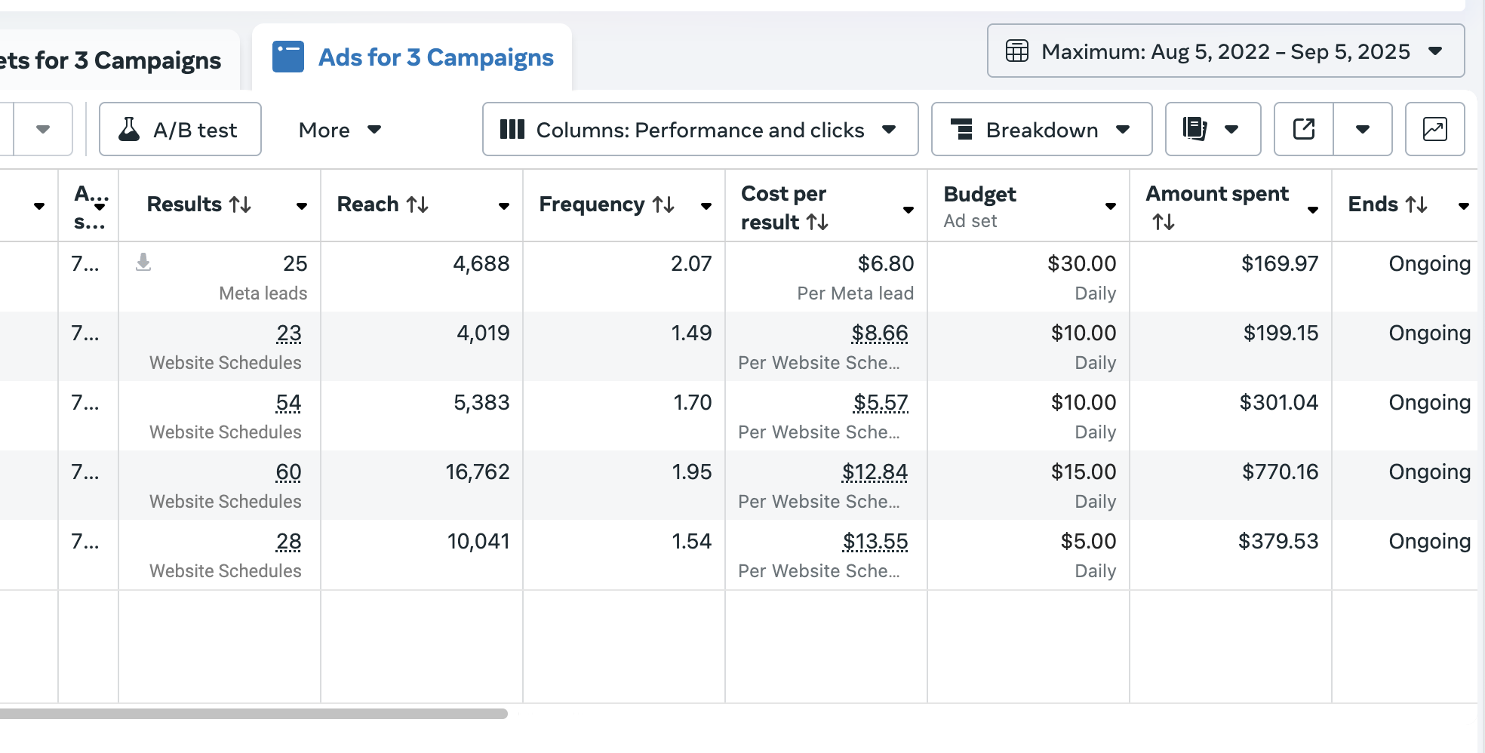Viewport: 1485px width, 753px height.
Task: Click the export/share icon button
Action: click(x=1303, y=129)
